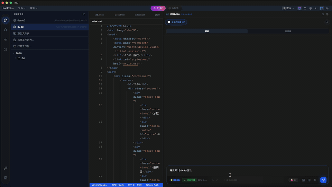
Task: Open the 帮助 menu
Action: pos(34,8)
